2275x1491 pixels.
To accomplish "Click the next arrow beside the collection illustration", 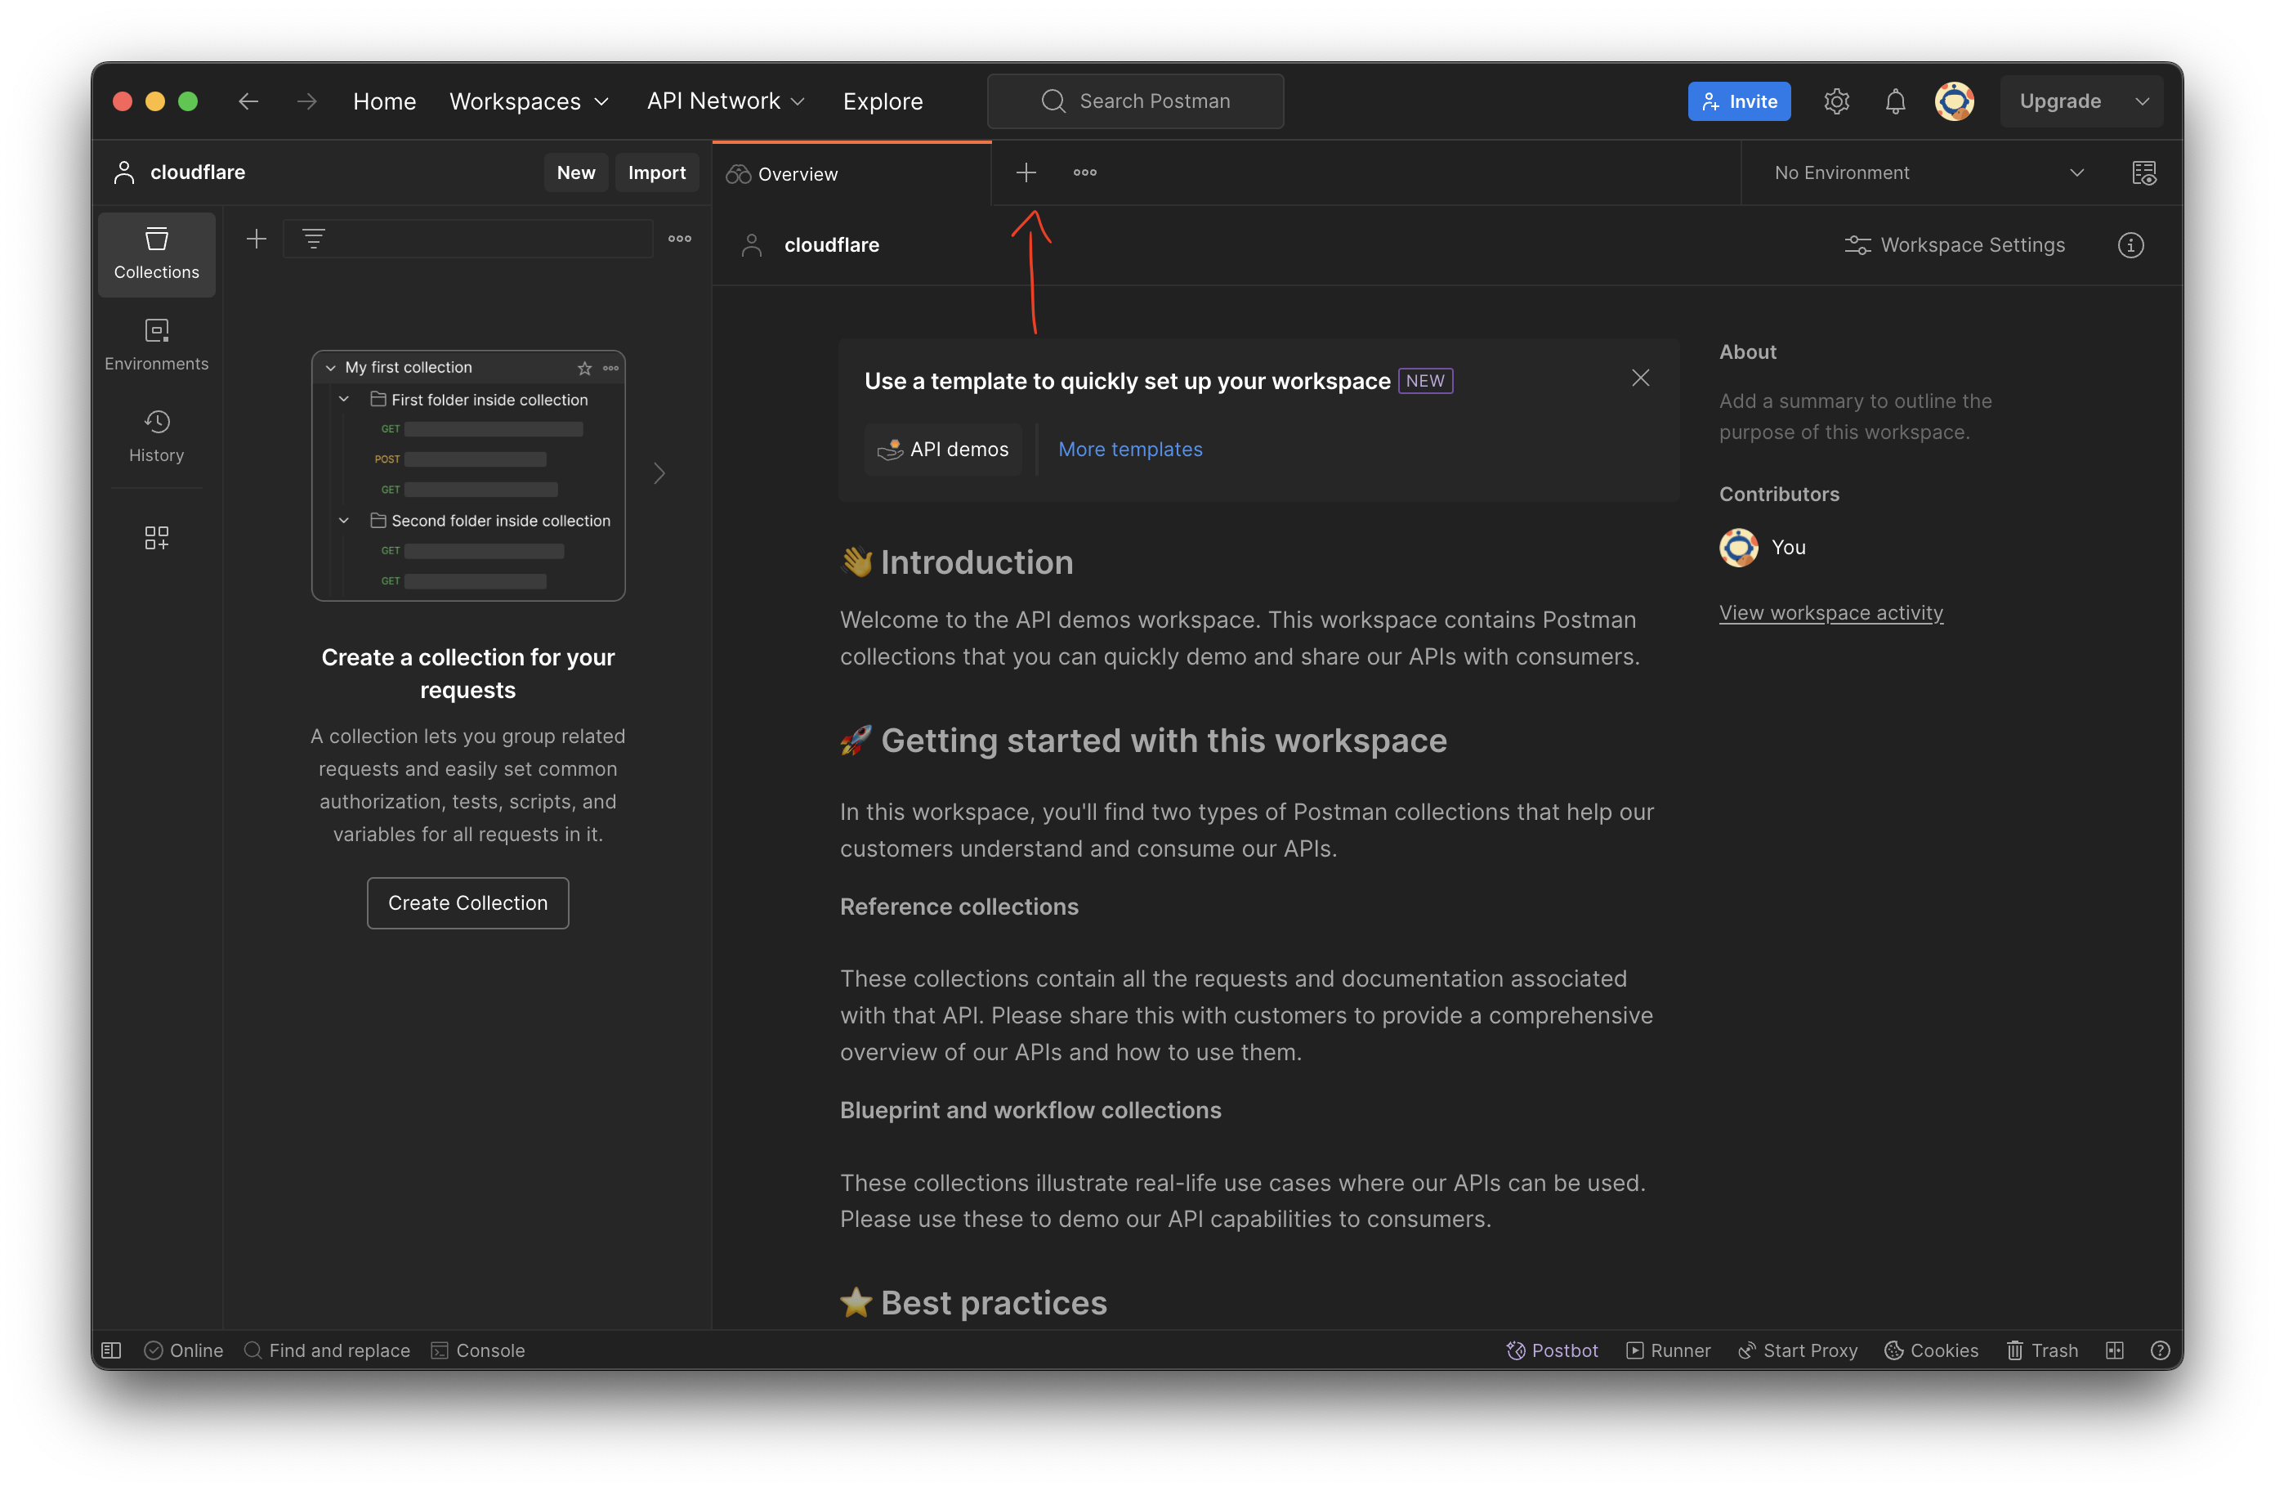I will (659, 473).
